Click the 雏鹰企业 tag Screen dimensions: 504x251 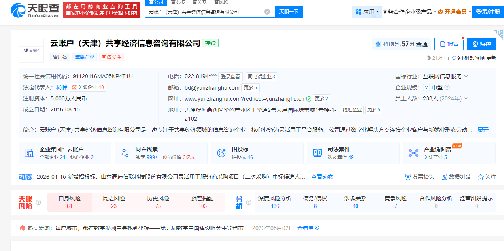point(85,57)
